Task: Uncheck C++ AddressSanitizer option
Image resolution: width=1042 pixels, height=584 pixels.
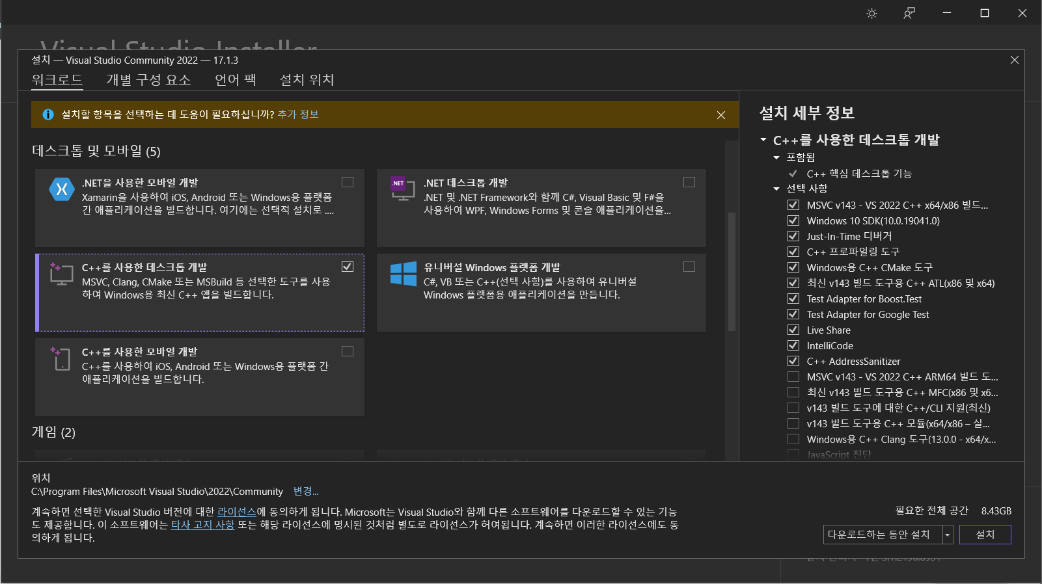Action: click(x=793, y=361)
